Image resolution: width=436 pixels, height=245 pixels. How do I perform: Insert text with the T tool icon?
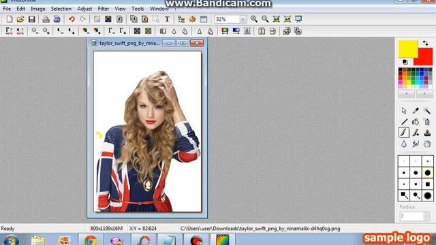coord(167,19)
